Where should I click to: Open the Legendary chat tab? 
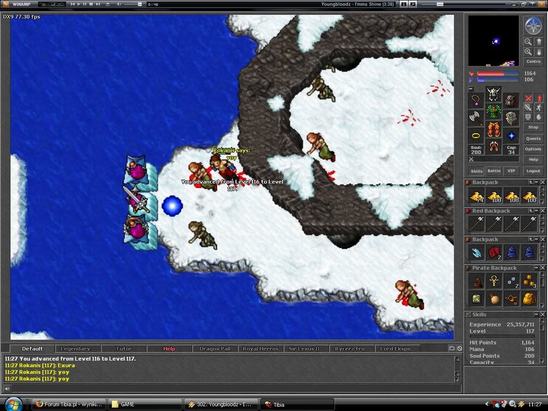coord(78,349)
